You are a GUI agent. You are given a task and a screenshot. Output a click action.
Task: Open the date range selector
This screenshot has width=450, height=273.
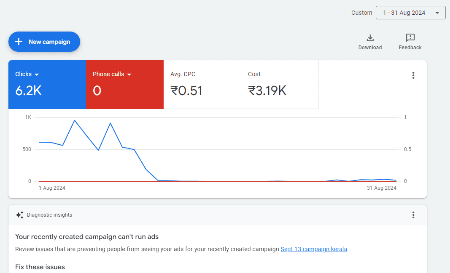(x=410, y=13)
